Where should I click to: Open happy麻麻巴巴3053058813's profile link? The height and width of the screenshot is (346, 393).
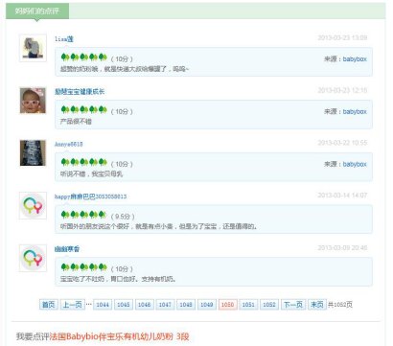click(90, 196)
